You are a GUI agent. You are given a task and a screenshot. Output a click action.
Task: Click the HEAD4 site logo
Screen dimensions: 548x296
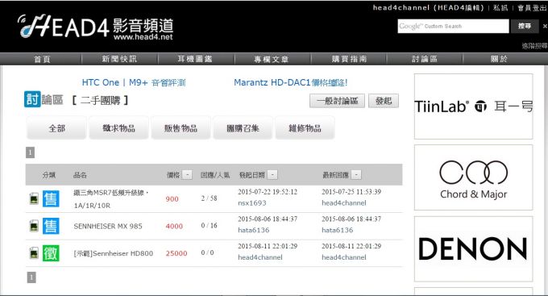[95, 27]
